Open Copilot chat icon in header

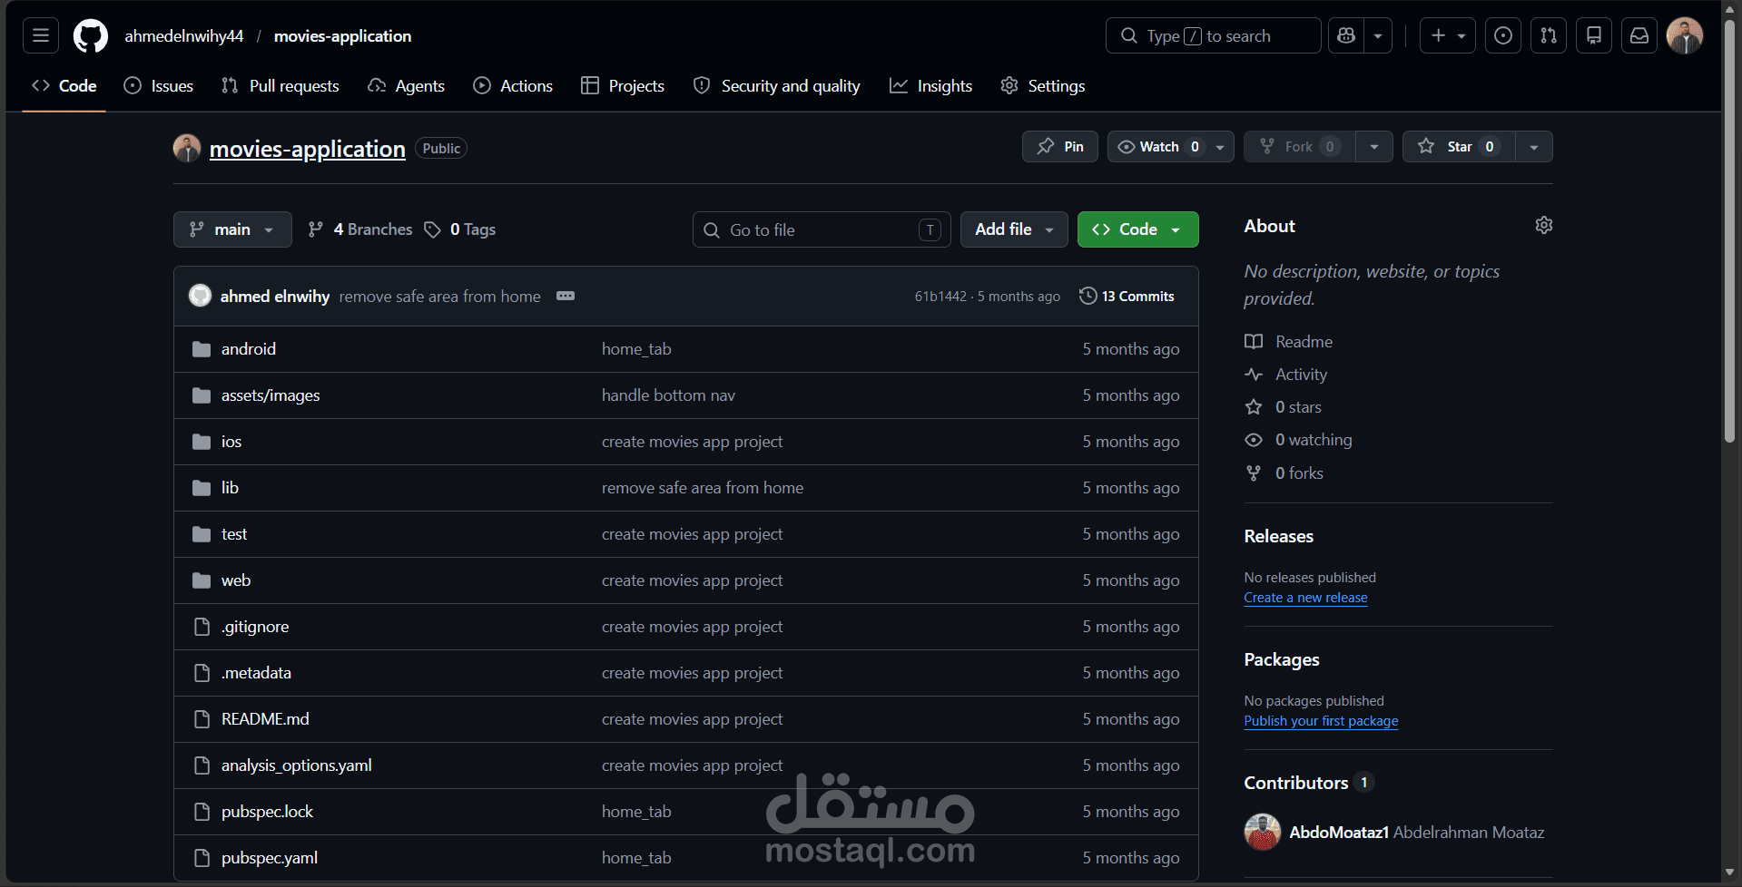pos(1346,35)
